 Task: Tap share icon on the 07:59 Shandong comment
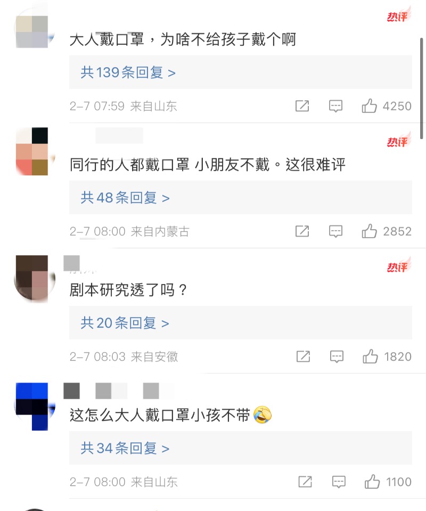pyautogui.click(x=302, y=106)
